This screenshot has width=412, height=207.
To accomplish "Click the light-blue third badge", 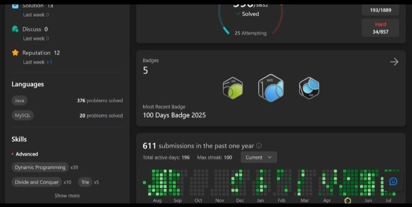I will point(309,87).
